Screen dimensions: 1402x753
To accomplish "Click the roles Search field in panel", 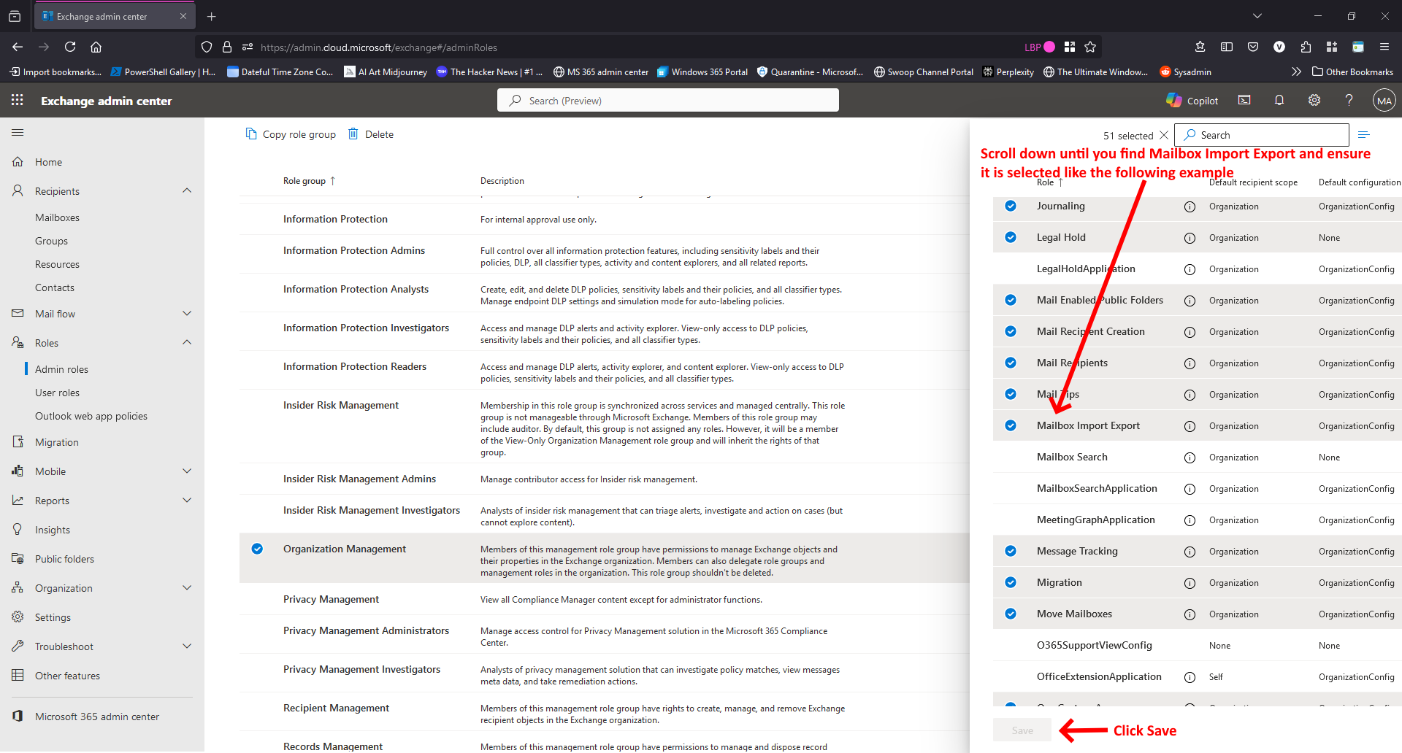I will click(1262, 135).
